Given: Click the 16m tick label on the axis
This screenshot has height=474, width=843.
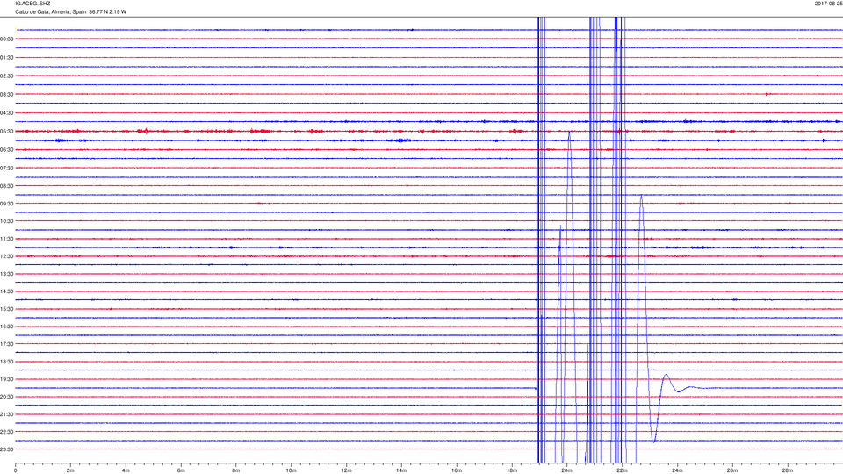Looking at the screenshot, I should [457, 470].
